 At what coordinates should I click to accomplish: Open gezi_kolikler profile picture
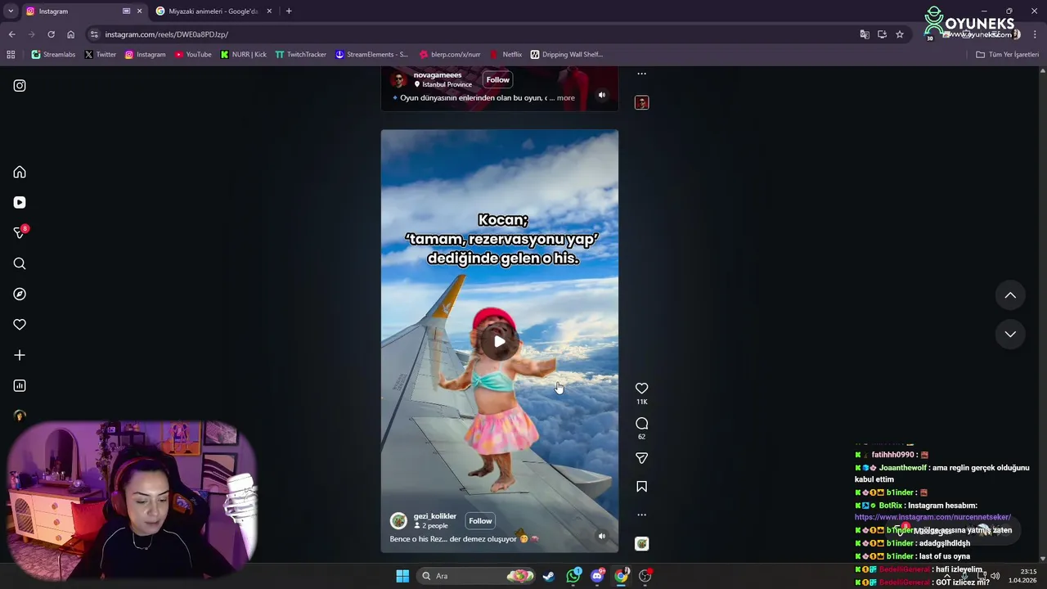(398, 521)
